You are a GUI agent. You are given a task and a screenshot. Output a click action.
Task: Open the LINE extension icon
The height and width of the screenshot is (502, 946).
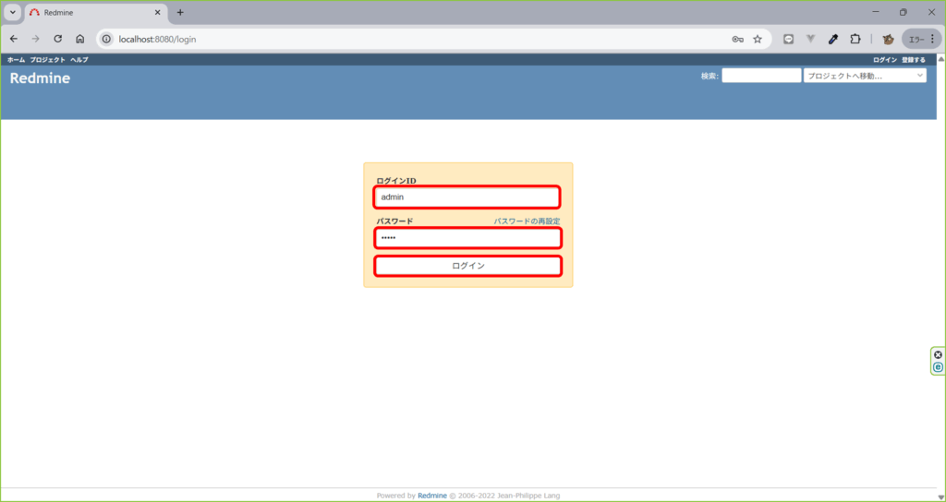[788, 40]
